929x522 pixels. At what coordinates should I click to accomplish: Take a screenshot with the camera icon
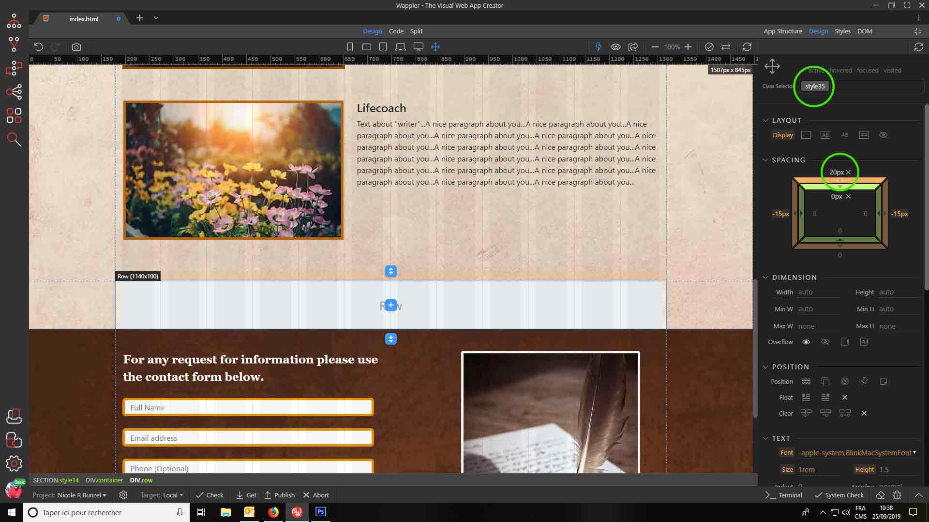pyautogui.click(x=76, y=47)
